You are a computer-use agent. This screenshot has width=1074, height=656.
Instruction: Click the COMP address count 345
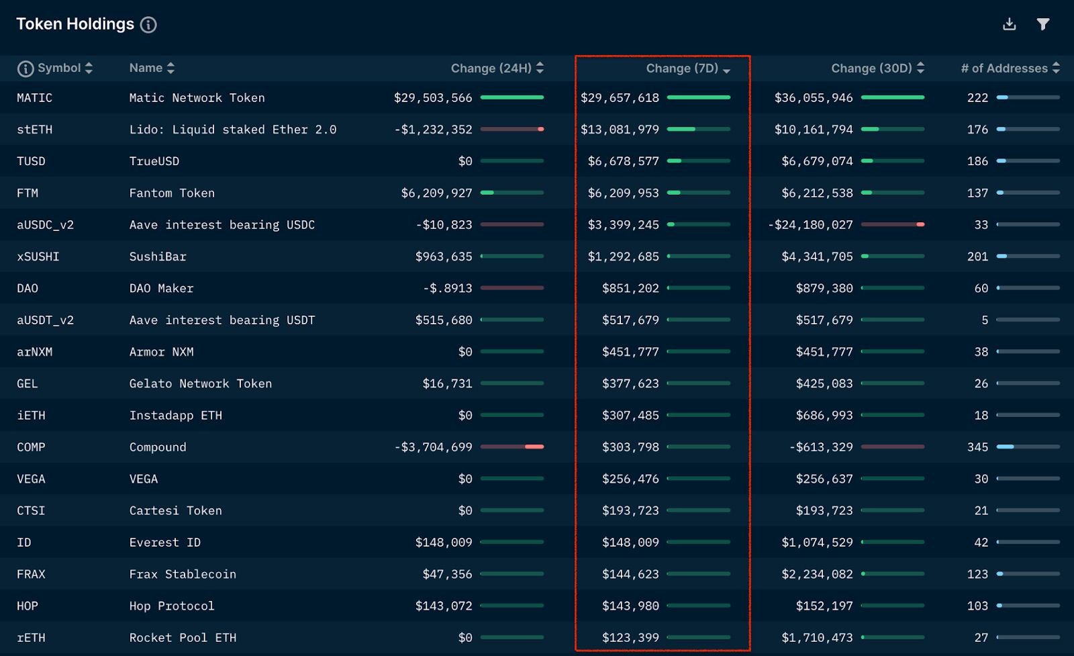click(x=977, y=447)
